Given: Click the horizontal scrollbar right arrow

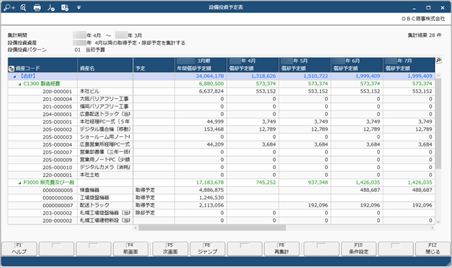Looking at the screenshot, I should click(433, 228).
